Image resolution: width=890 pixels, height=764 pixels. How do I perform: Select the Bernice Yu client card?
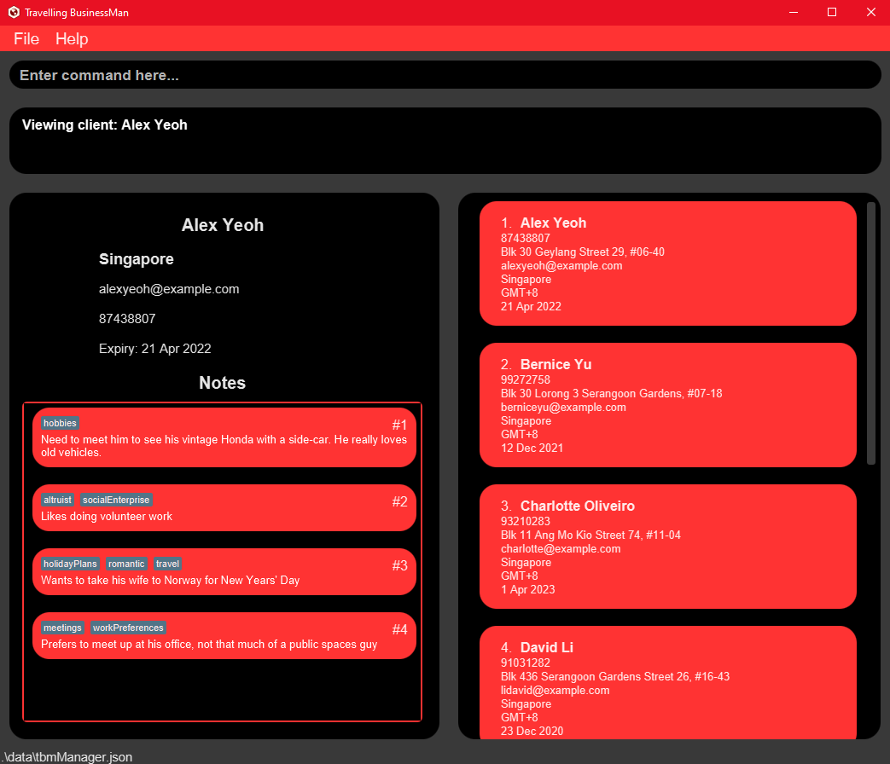[667, 405]
